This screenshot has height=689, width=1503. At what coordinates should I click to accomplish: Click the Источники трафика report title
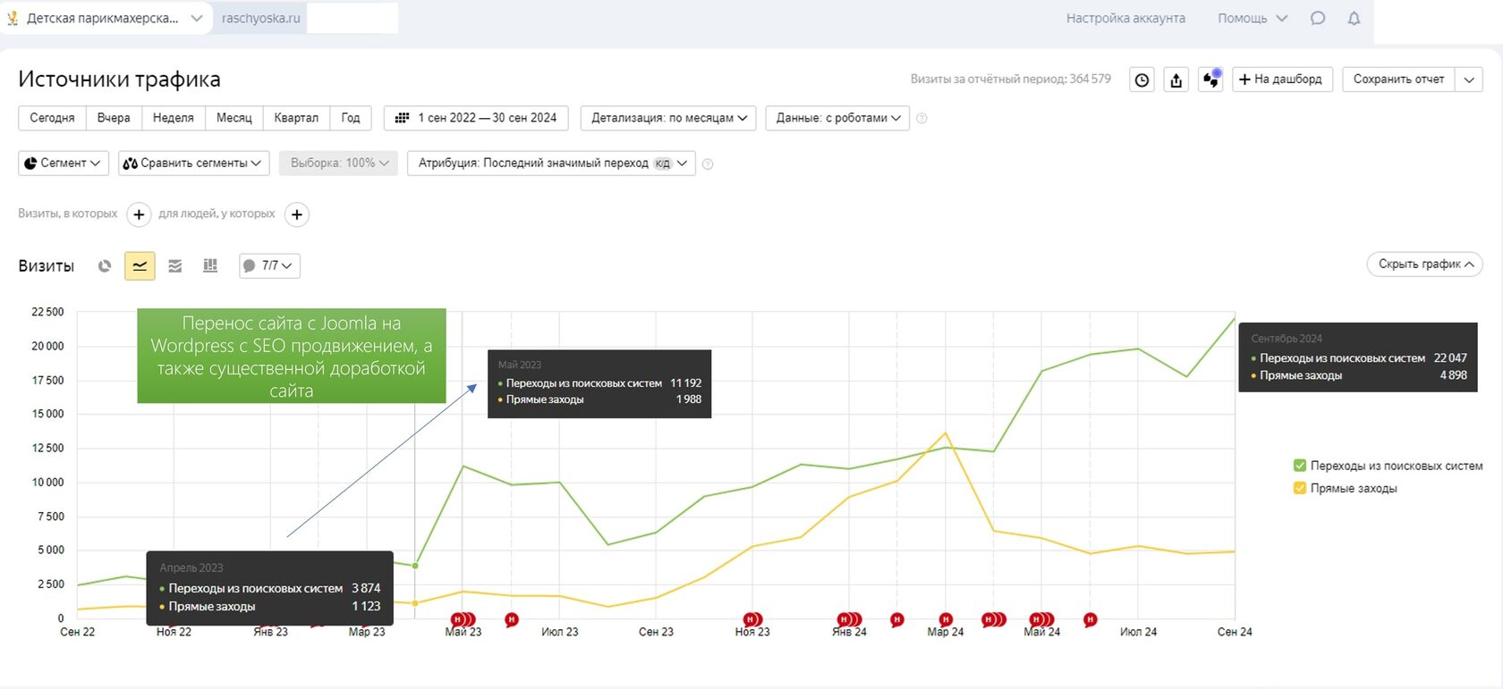click(119, 80)
